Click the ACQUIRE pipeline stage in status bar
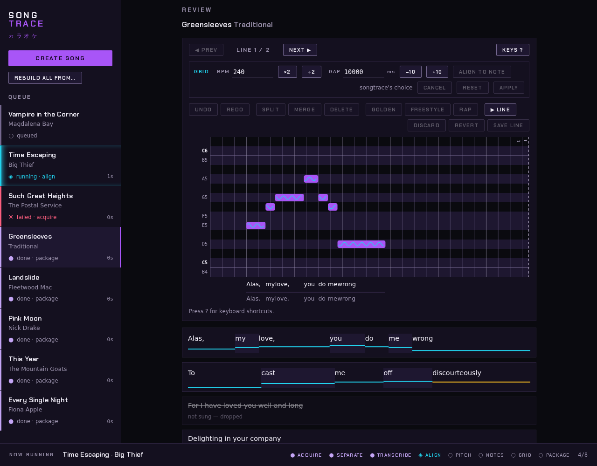Viewport: 597px width, 466px height. 306,455
